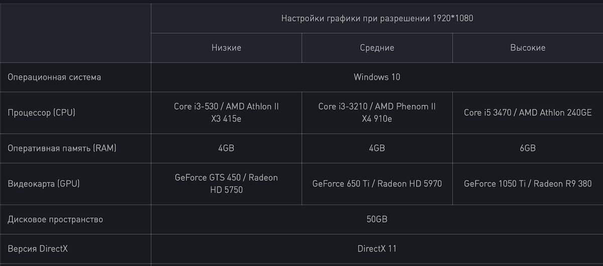Select the "Средние" column header
The height and width of the screenshot is (266, 603).
click(x=377, y=48)
